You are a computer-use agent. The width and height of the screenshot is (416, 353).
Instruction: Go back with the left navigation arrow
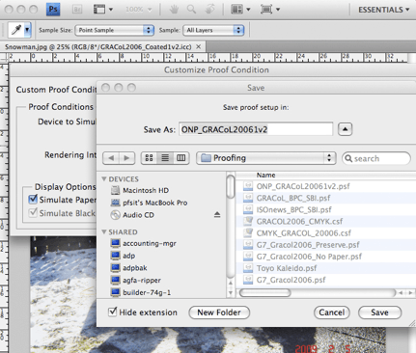pyautogui.click(x=111, y=158)
